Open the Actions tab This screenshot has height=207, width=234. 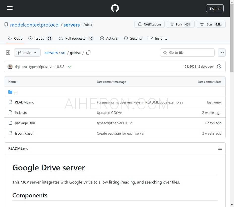coord(109,38)
